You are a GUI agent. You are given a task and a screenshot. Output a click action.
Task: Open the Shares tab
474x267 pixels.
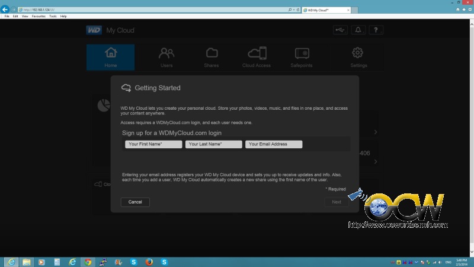(x=212, y=58)
